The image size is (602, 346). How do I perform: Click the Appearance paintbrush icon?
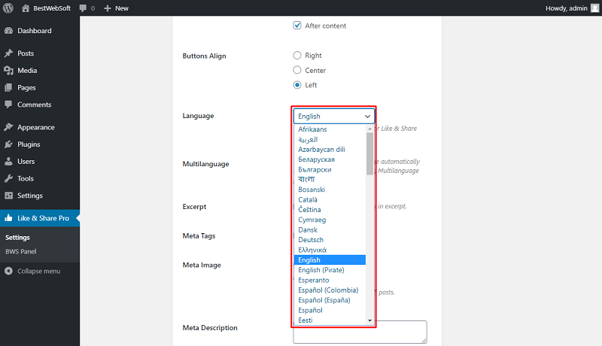tap(8, 127)
